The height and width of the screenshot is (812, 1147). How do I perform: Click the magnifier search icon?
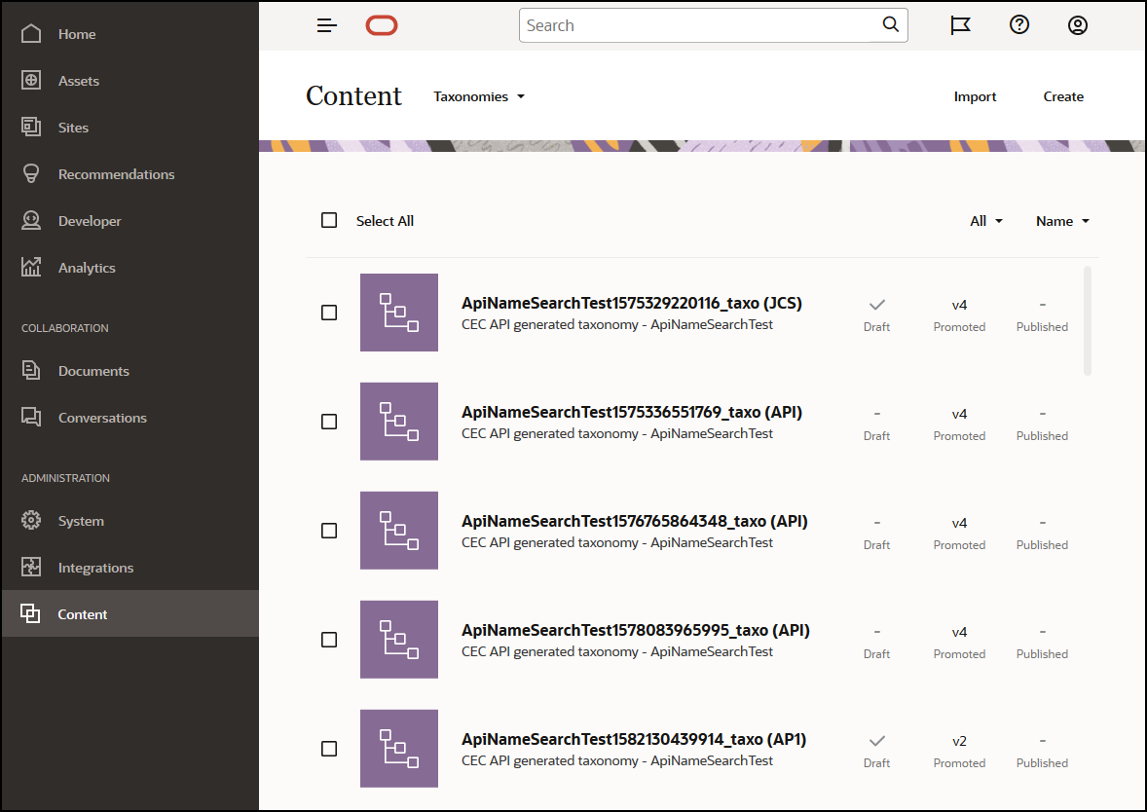[x=890, y=25]
